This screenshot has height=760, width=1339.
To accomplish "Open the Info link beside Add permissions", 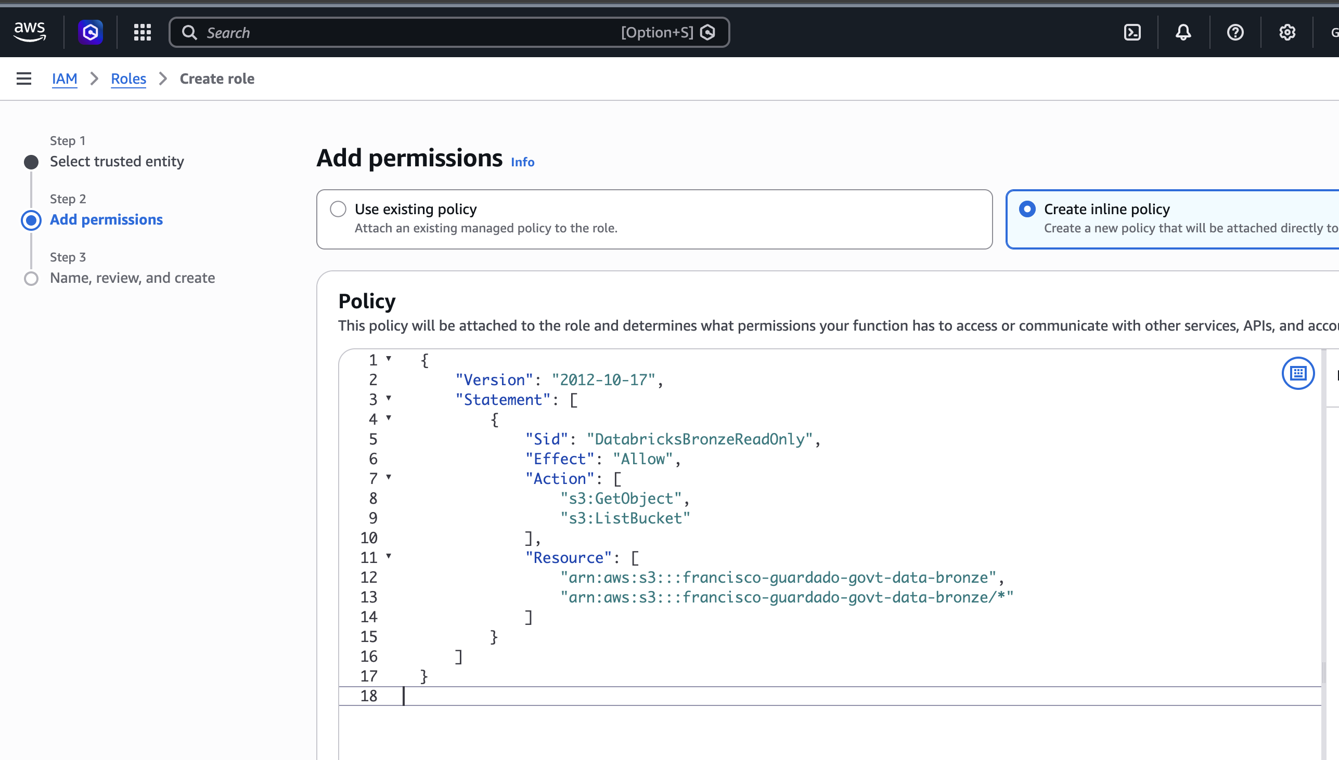I will coord(522,162).
